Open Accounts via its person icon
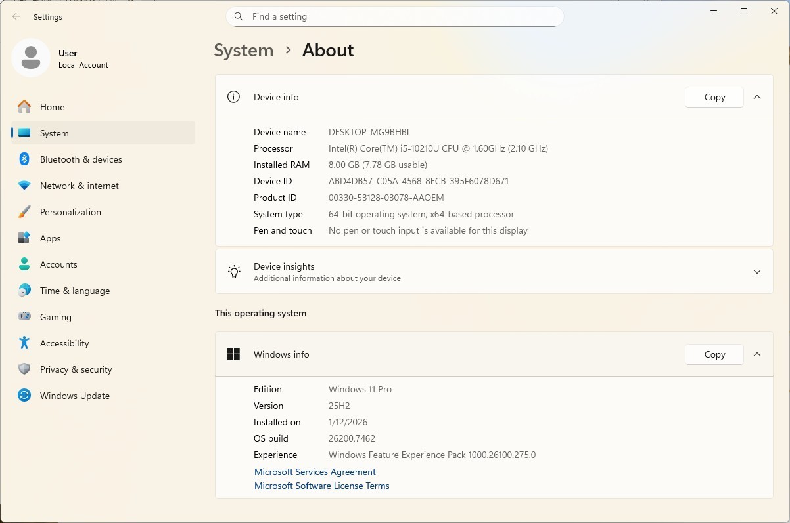 (x=24, y=264)
